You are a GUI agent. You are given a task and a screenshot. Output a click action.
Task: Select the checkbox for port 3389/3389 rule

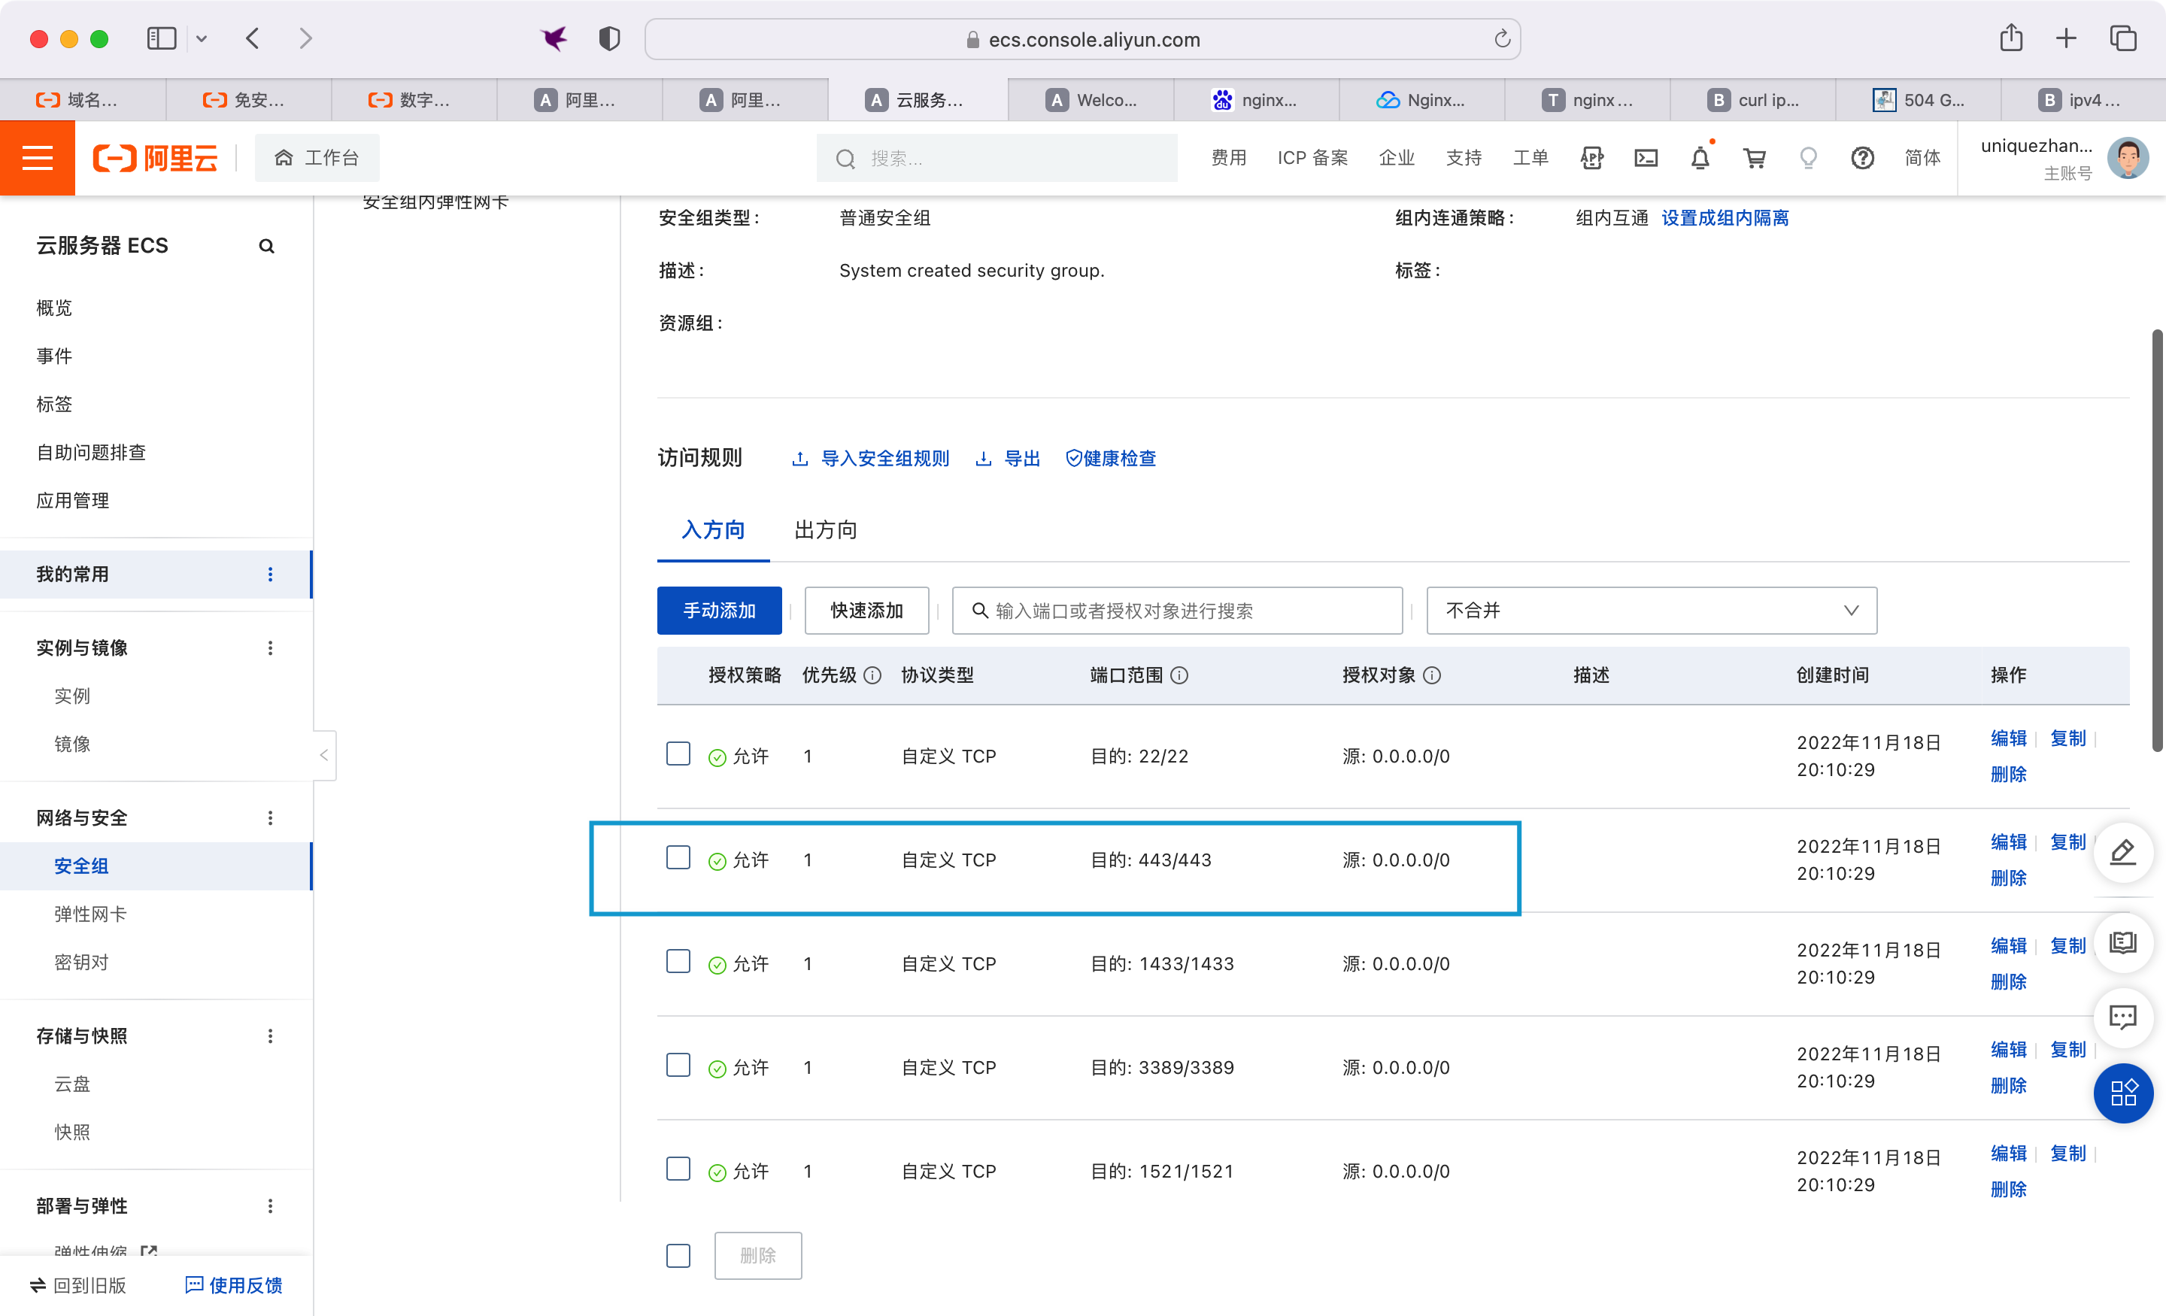[x=678, y=1065]
